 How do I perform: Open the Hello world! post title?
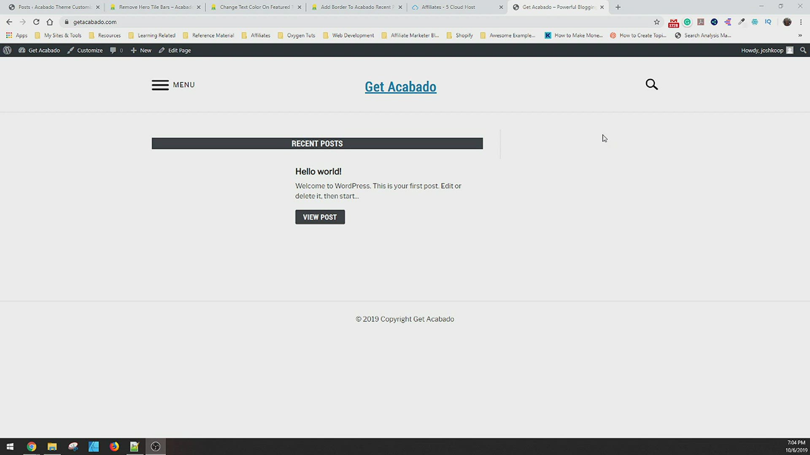click(318, 171)
